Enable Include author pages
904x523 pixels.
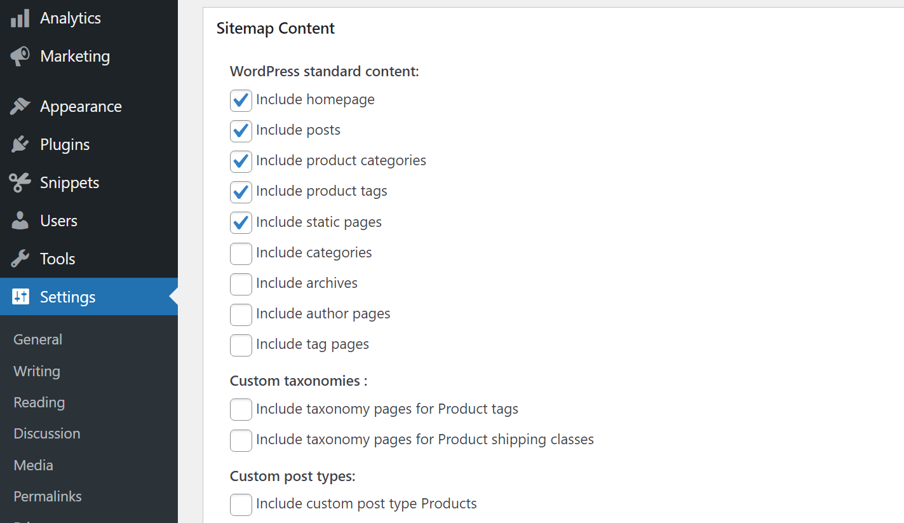pyautogui.click(x=241, y=314)
